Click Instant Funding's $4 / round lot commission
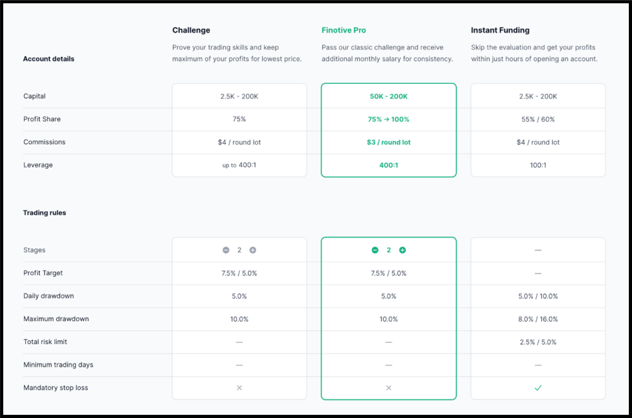The width and height of the screenshot is (632, 418). (x=538, y=142)
